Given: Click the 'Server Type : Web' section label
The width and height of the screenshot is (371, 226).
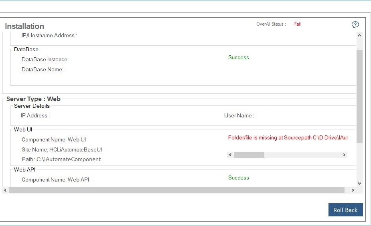Looking at the screenshot, I should point(33,99).
